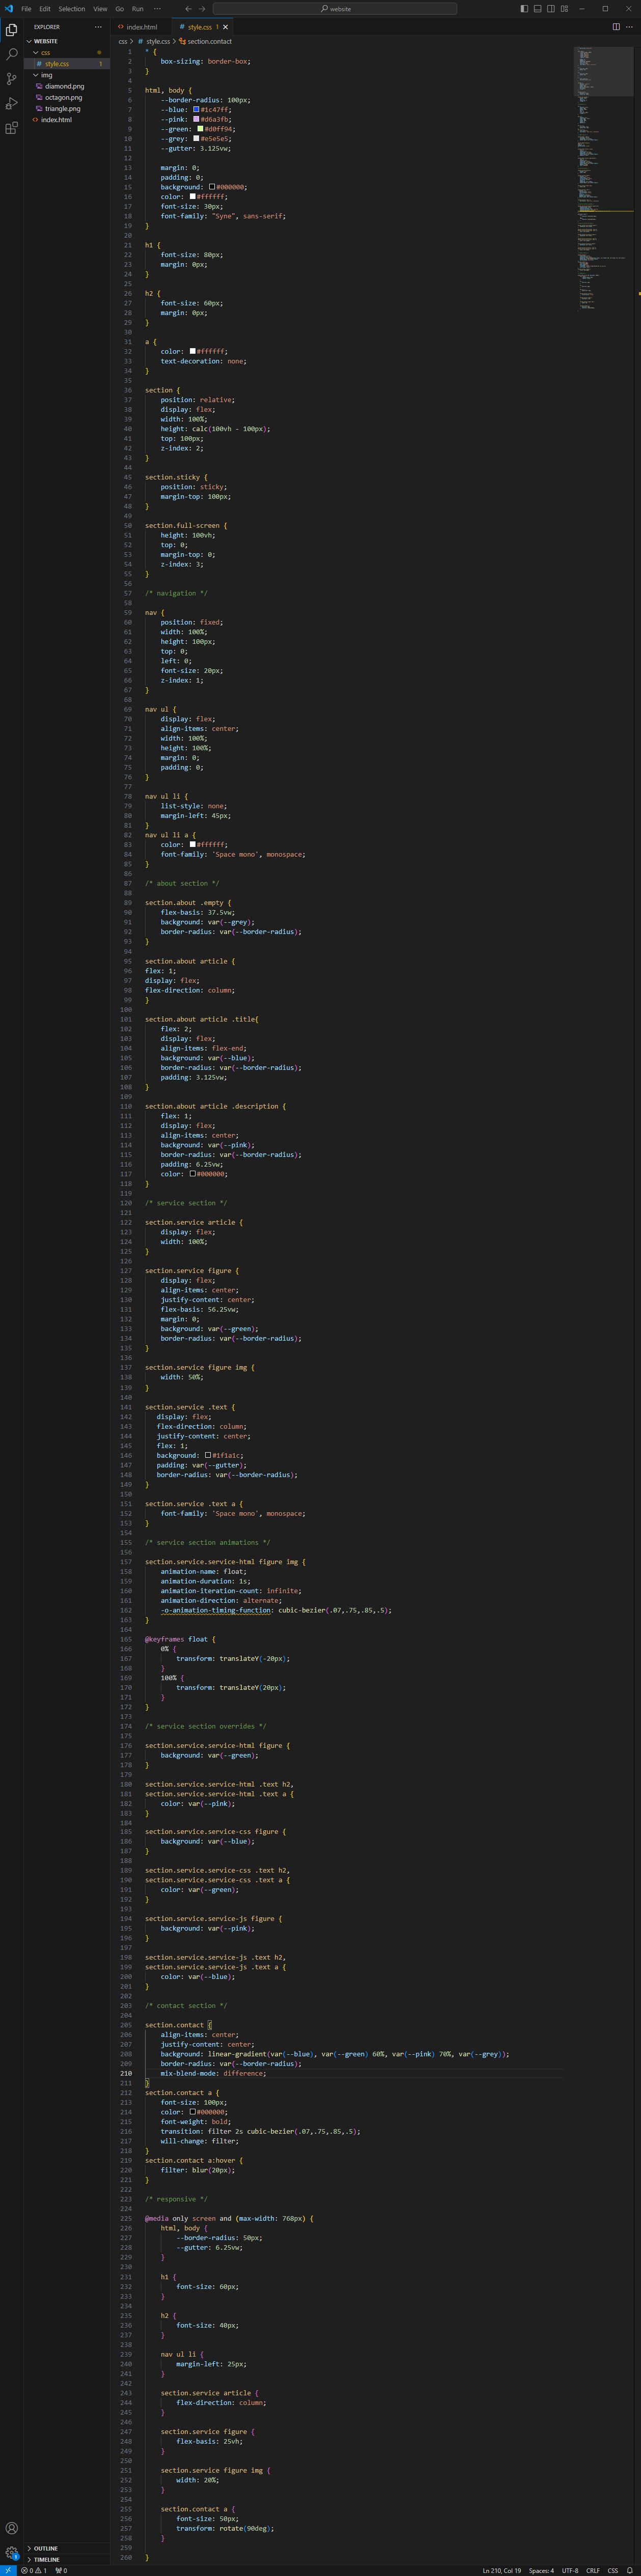Click the Manage gear icon

(x=12, y=2552)
